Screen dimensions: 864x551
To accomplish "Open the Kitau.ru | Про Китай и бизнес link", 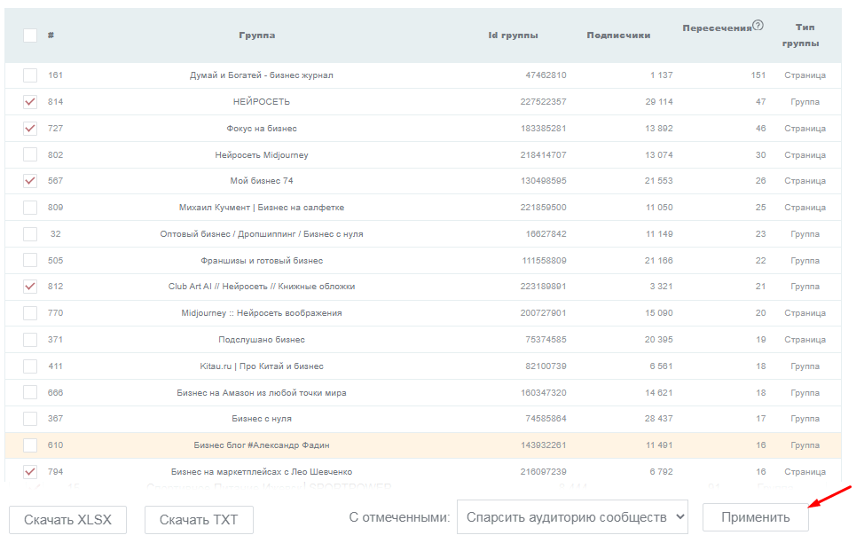I will 261,366.
